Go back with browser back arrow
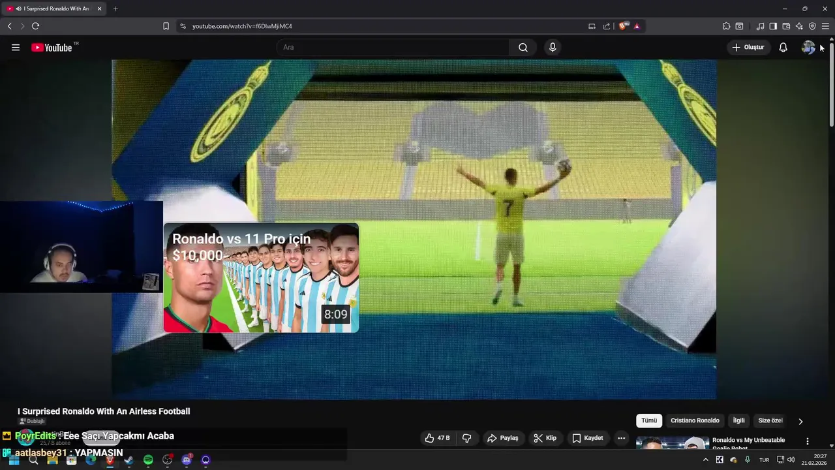835x470 pixels. [9, 26]
